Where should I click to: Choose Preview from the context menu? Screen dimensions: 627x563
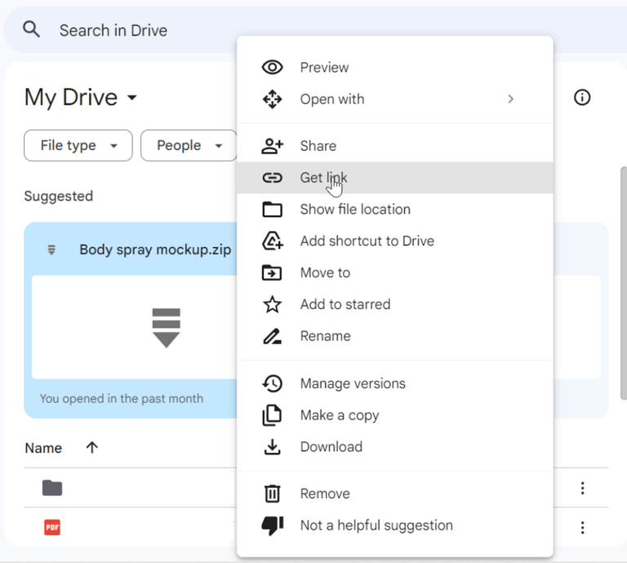[394, 68]
